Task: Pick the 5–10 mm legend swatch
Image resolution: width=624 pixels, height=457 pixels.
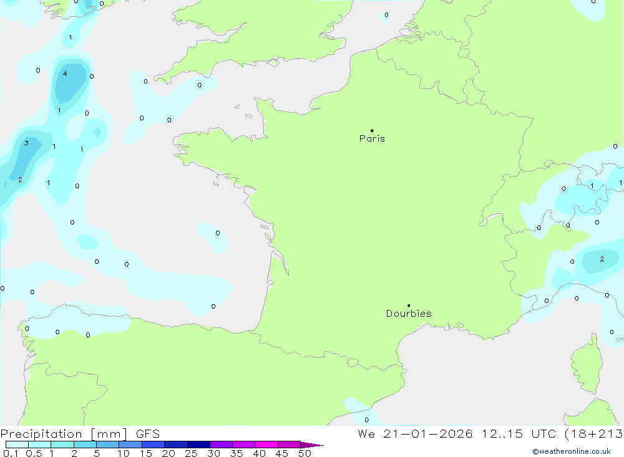Action: point(107,445)
